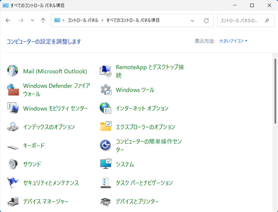Open the RemoteApp とデスクトップ接続 icon

pyautogui.click(x=106, y=71)
